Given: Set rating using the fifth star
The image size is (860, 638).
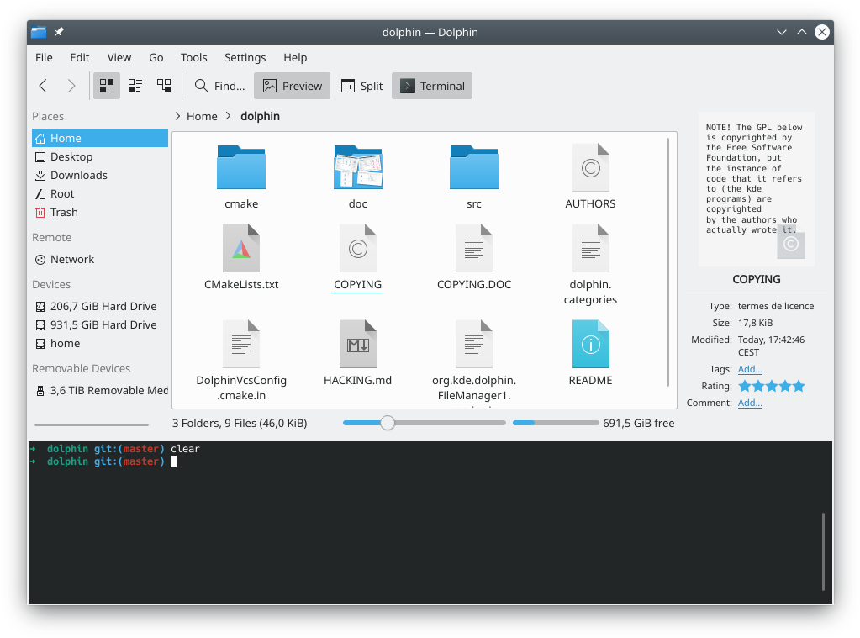Looking at the screenshot, I should 799,386.
